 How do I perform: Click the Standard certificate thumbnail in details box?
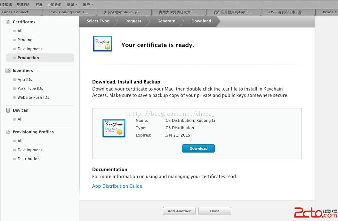tap(114, 128)
